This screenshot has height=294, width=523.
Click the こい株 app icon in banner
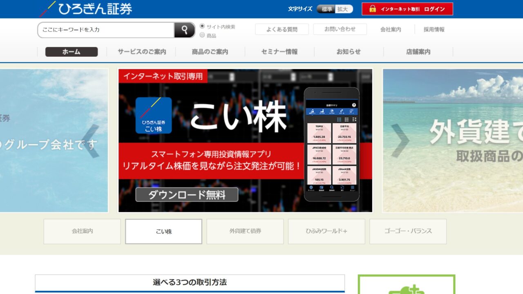(x=154, y=115)
